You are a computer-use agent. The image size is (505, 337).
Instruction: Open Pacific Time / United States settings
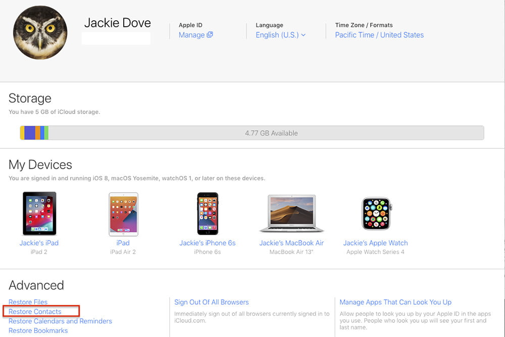(379, 35)
